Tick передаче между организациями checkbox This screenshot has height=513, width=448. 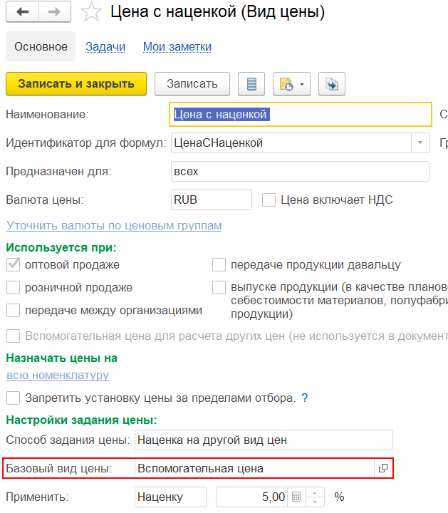pos(13,311)
